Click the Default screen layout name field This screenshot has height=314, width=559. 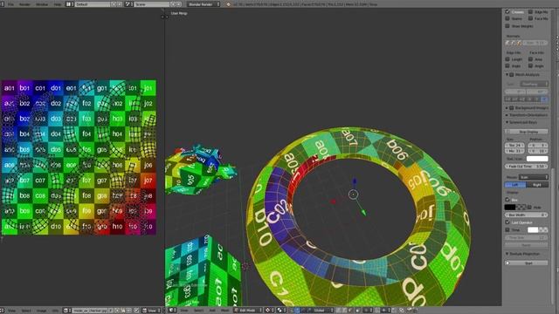pos(93,4)
